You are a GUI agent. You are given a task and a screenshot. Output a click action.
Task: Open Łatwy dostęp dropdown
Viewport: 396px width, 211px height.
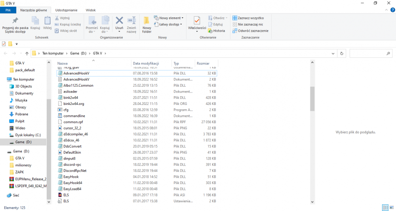[168, 24]
